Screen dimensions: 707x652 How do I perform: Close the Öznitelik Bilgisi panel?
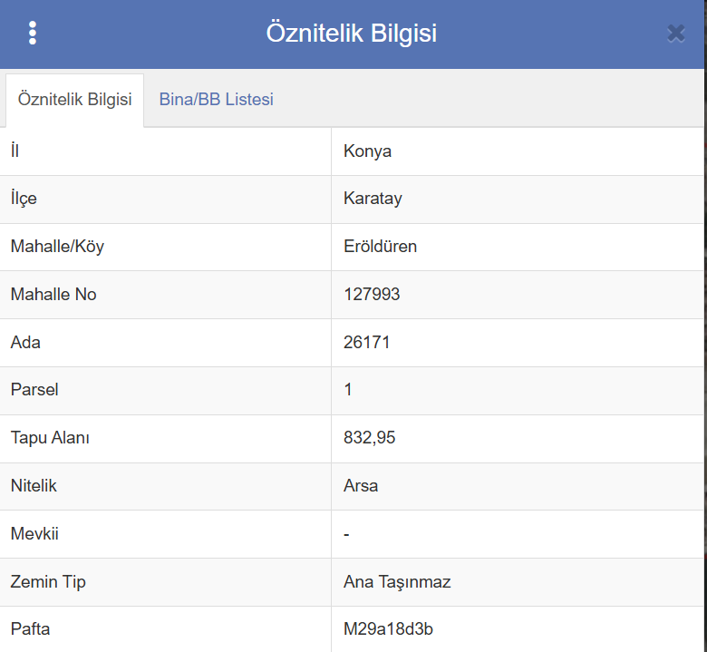coord(675,34)
